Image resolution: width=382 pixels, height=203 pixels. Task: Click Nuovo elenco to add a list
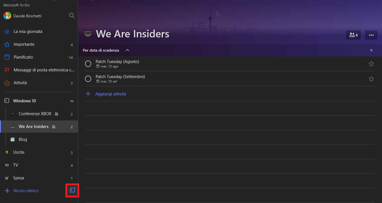(x=26, y=191)
